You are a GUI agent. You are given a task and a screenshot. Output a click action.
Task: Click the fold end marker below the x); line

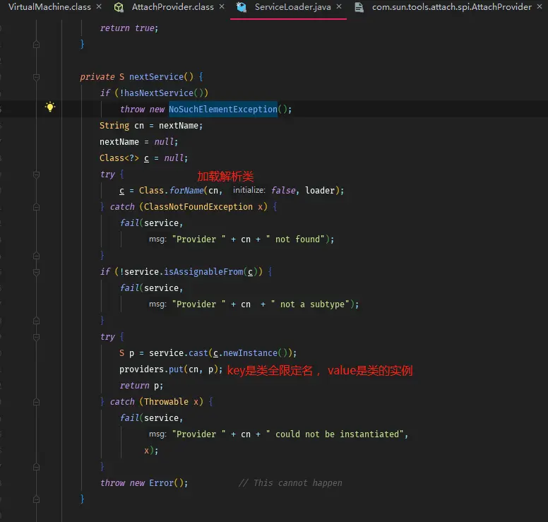coord(36,467)
